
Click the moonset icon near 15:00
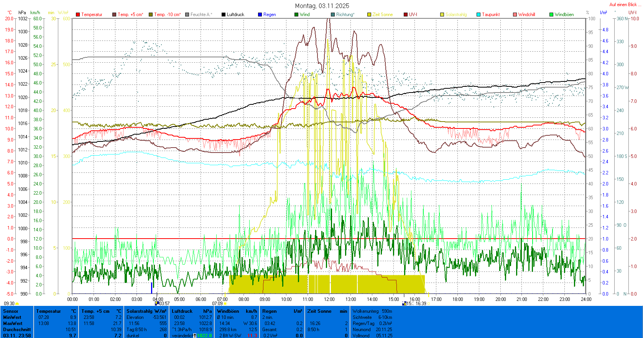point(404,304)
